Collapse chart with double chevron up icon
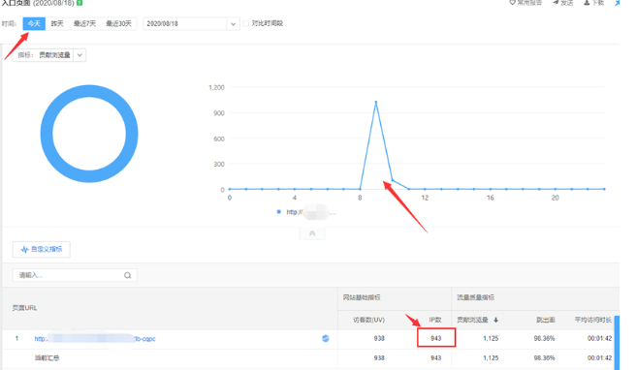This screenshot has width=637, height=370. [312, 233]
